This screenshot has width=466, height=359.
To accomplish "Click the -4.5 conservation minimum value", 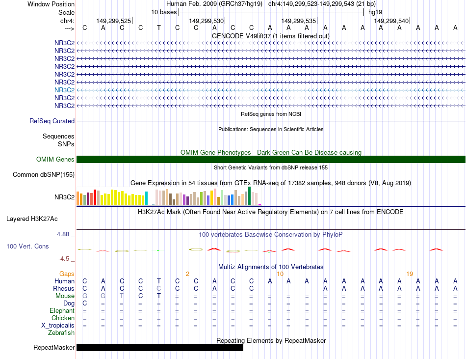I will [x=64, y=259].
